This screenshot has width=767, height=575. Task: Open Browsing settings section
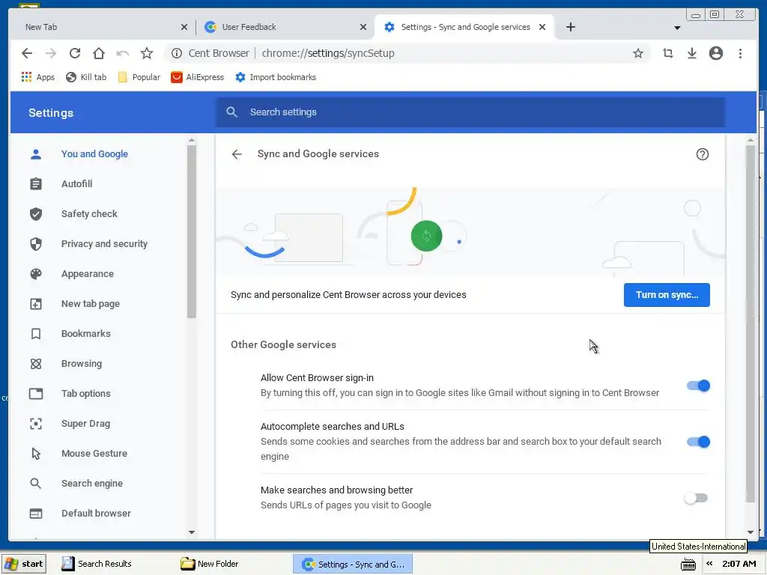pos(81,364)
